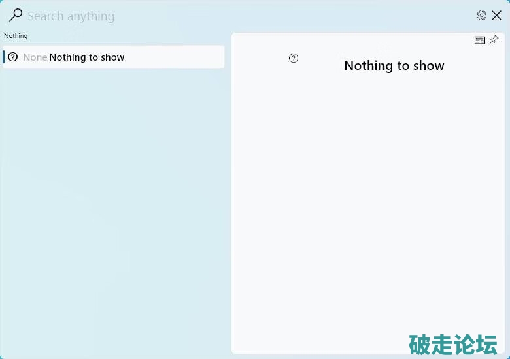This screenshot has width=510, height=359.
Task: Pin the preview panel with pushpin icon
Action: tap(494, 40)
